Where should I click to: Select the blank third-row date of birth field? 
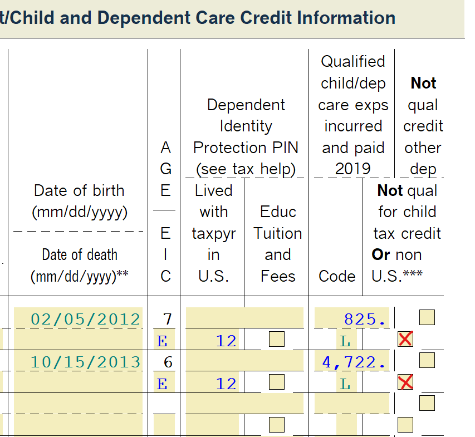coord(79,402)
